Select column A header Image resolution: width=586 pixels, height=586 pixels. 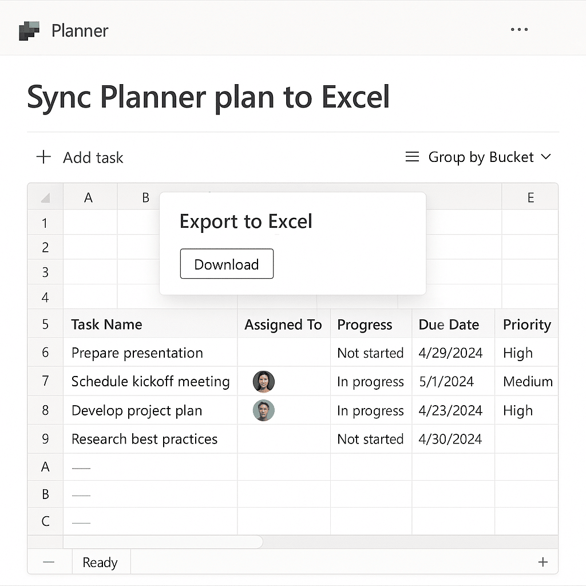[x=90, y=197]
